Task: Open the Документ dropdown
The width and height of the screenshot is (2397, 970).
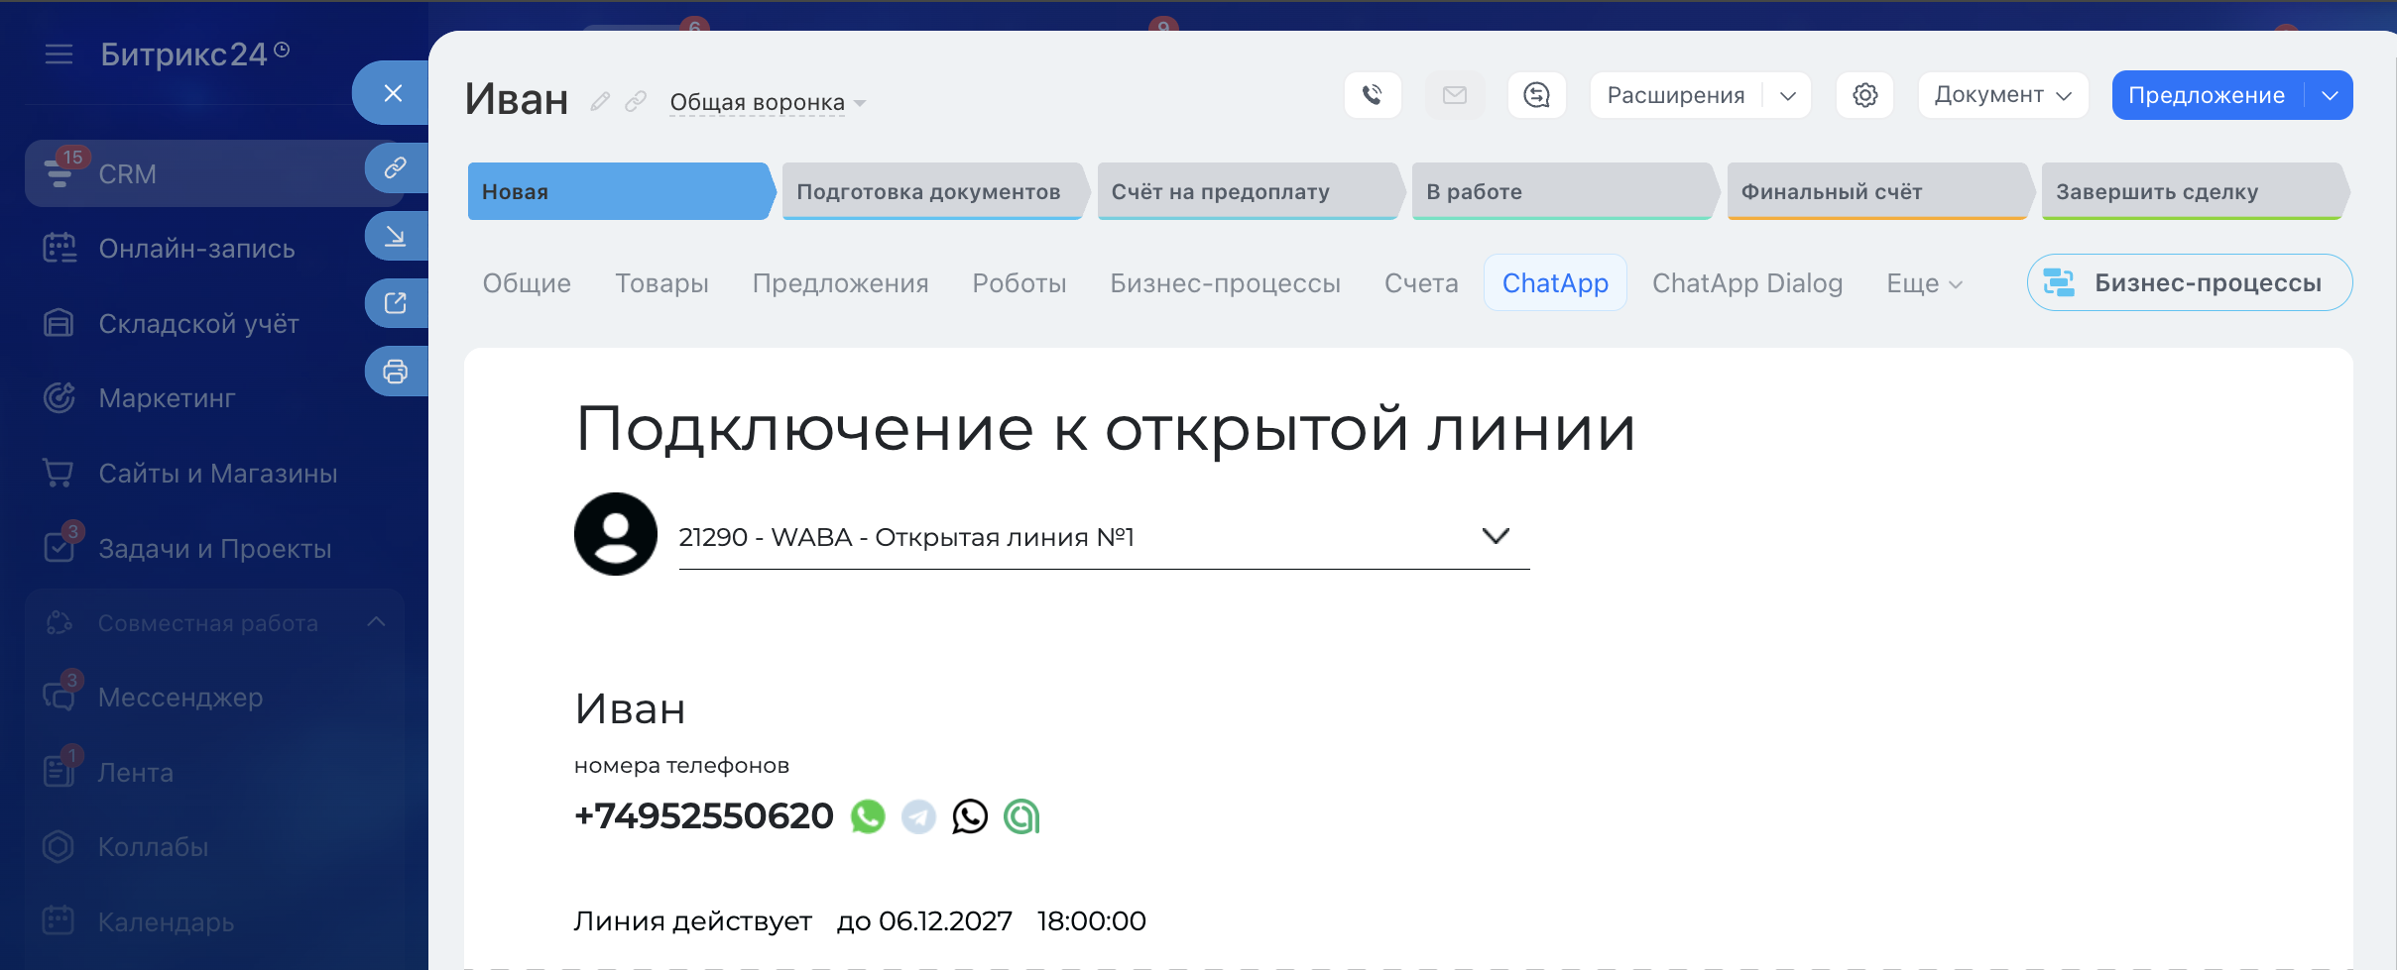Action: click(x=2002, y=95)
